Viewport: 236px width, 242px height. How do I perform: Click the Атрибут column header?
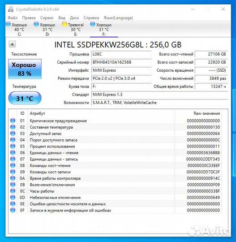coord(101,113)
